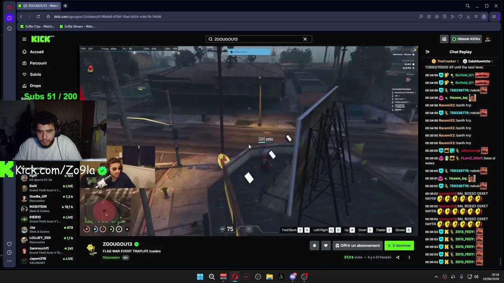504x283 pixels.
Task: Click the video player area
Action: point(249,141)
